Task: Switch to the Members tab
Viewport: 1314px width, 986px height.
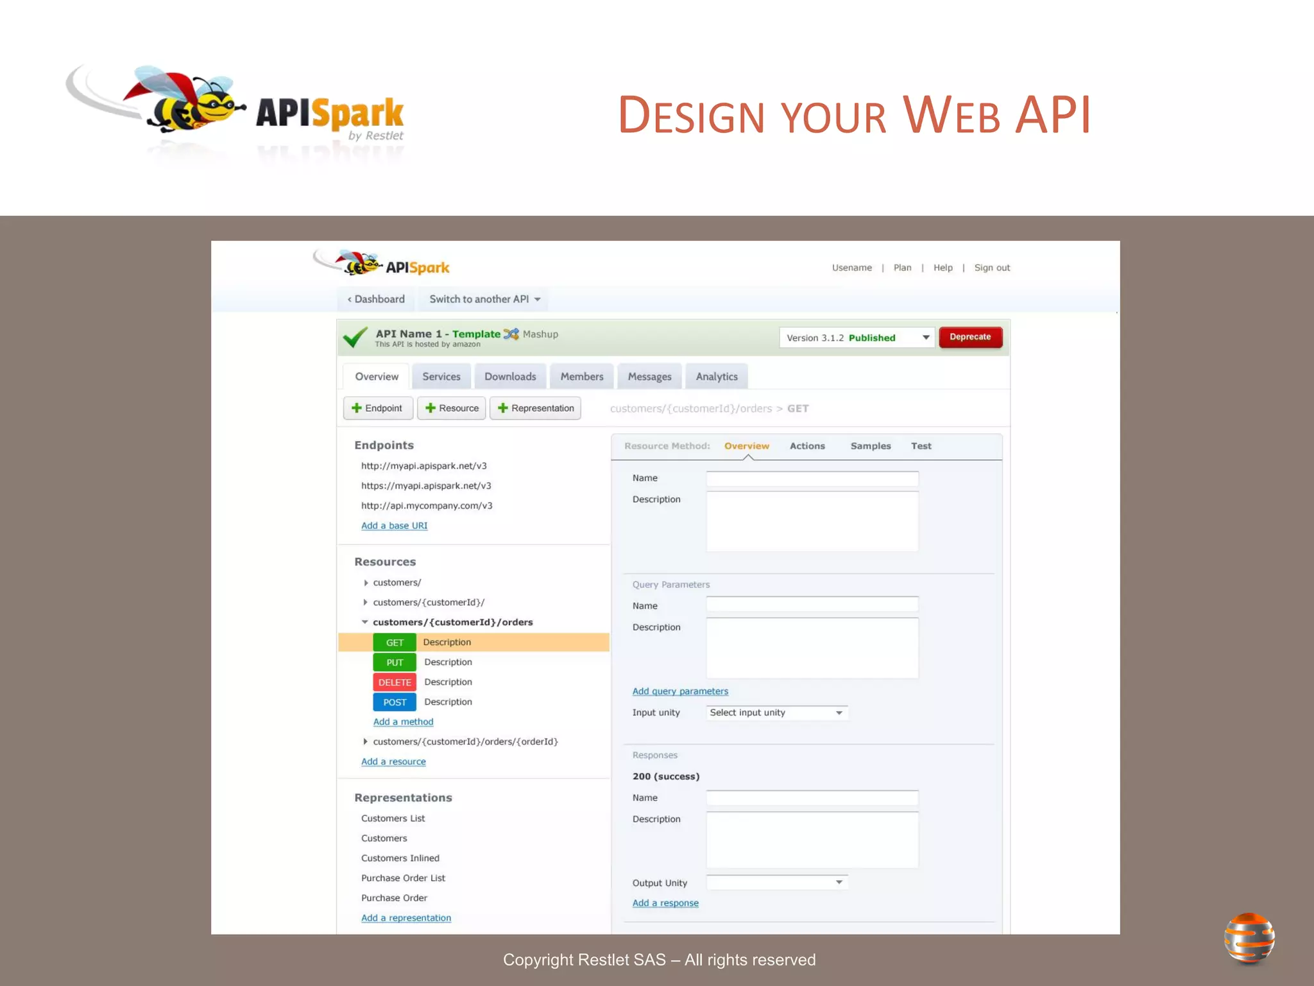Action: point(582,377)
